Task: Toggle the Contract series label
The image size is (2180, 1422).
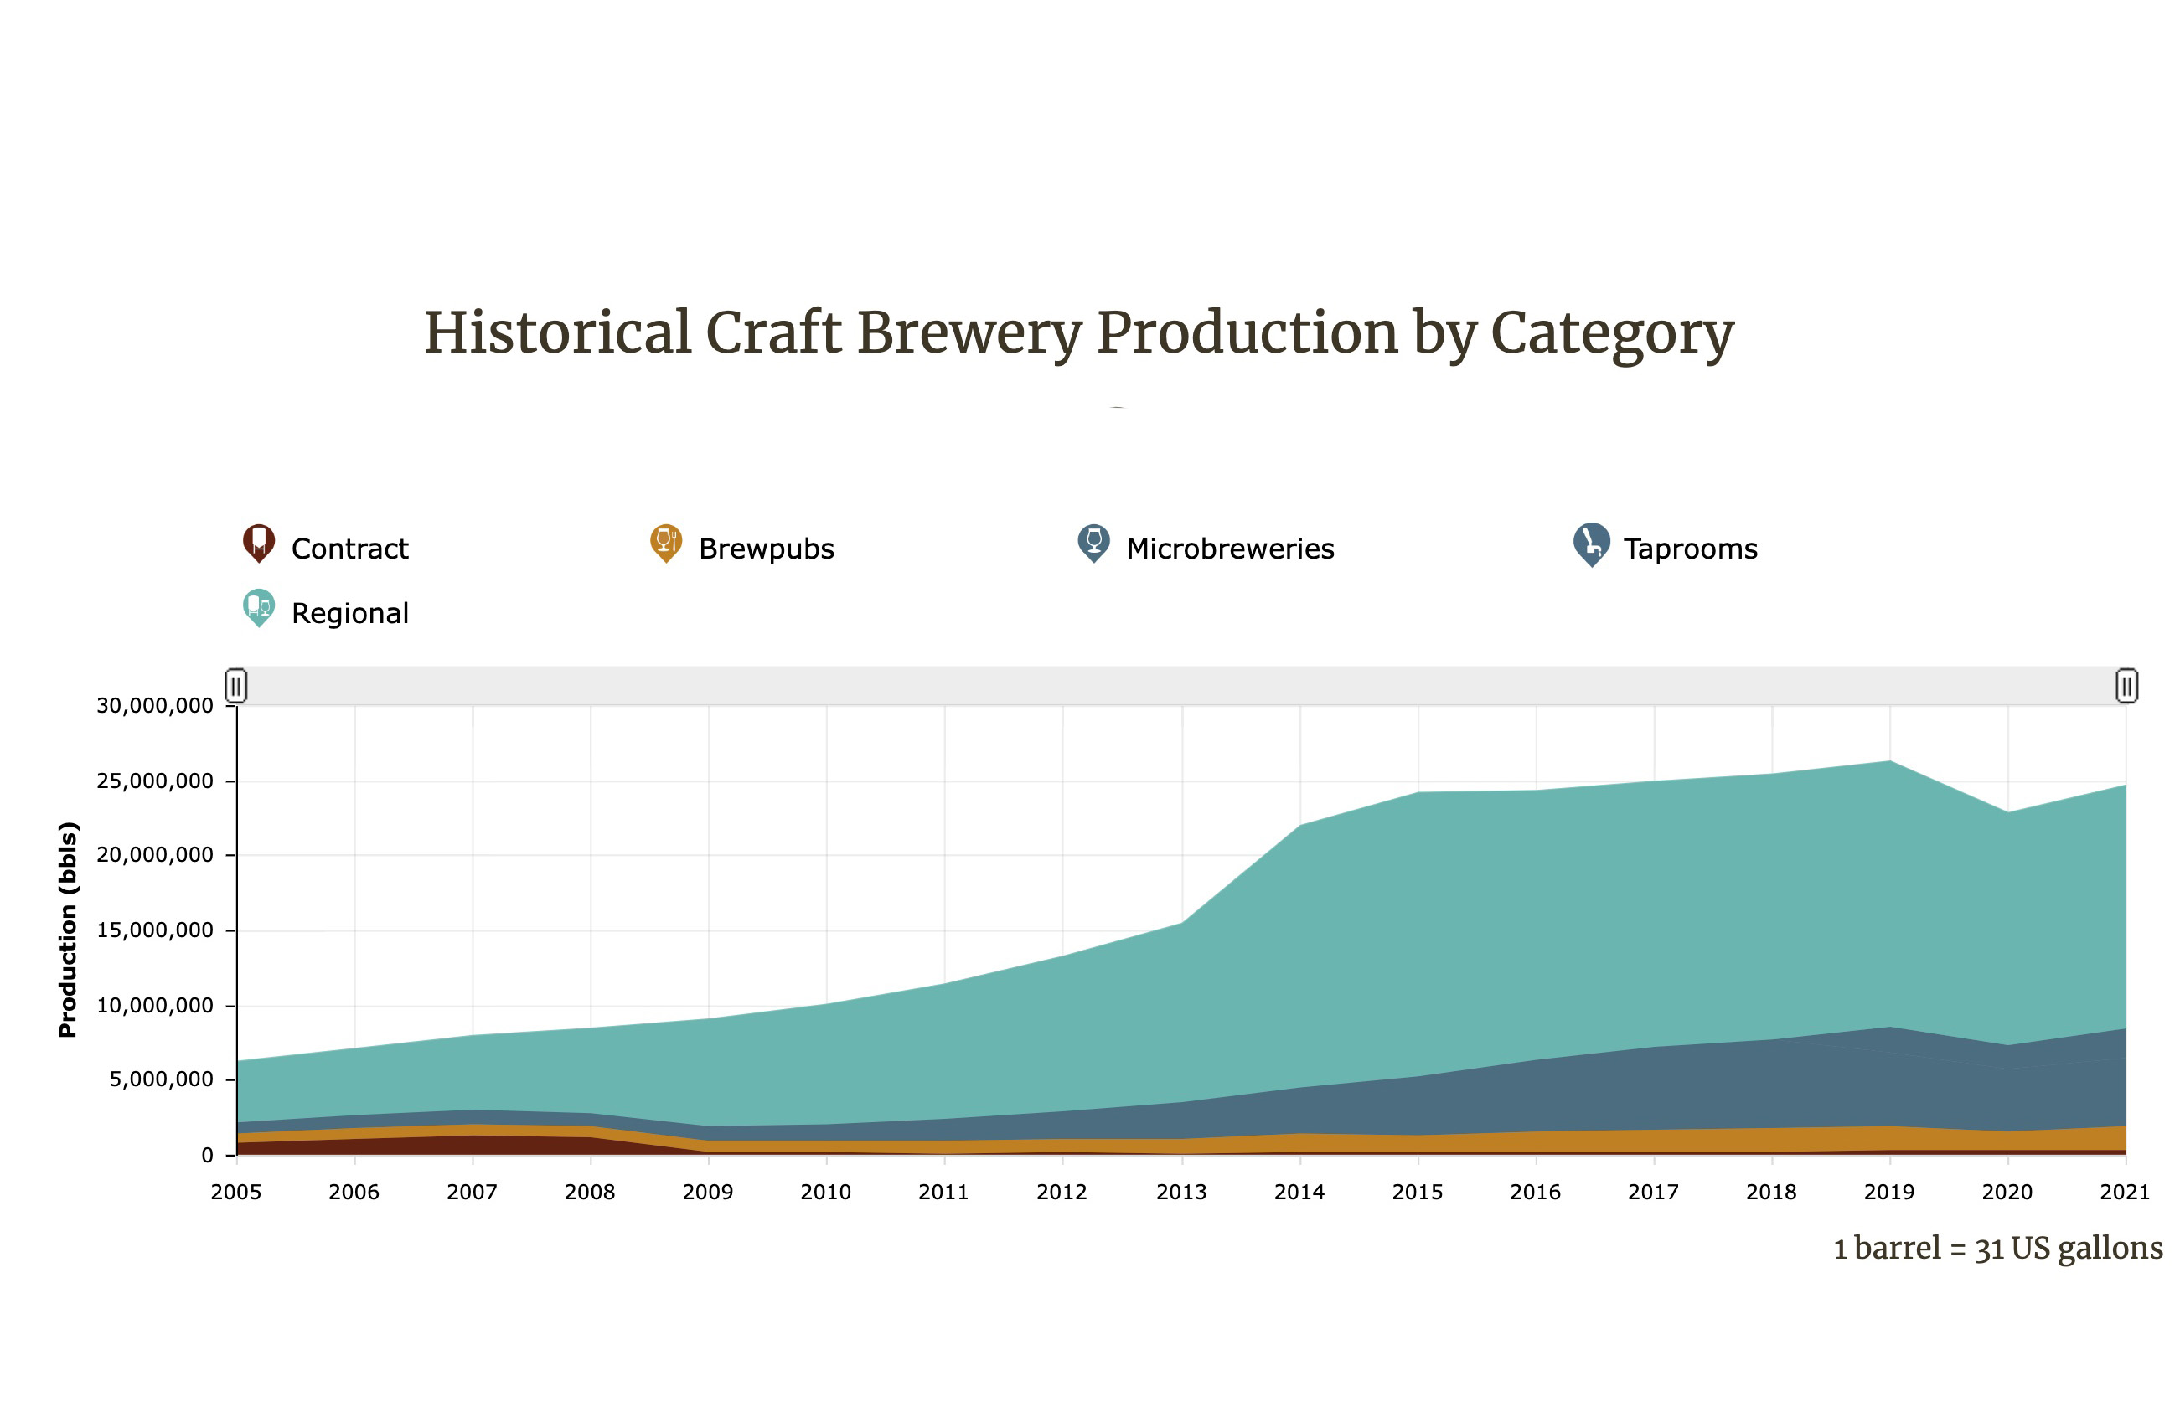Action: coord(349,549)
